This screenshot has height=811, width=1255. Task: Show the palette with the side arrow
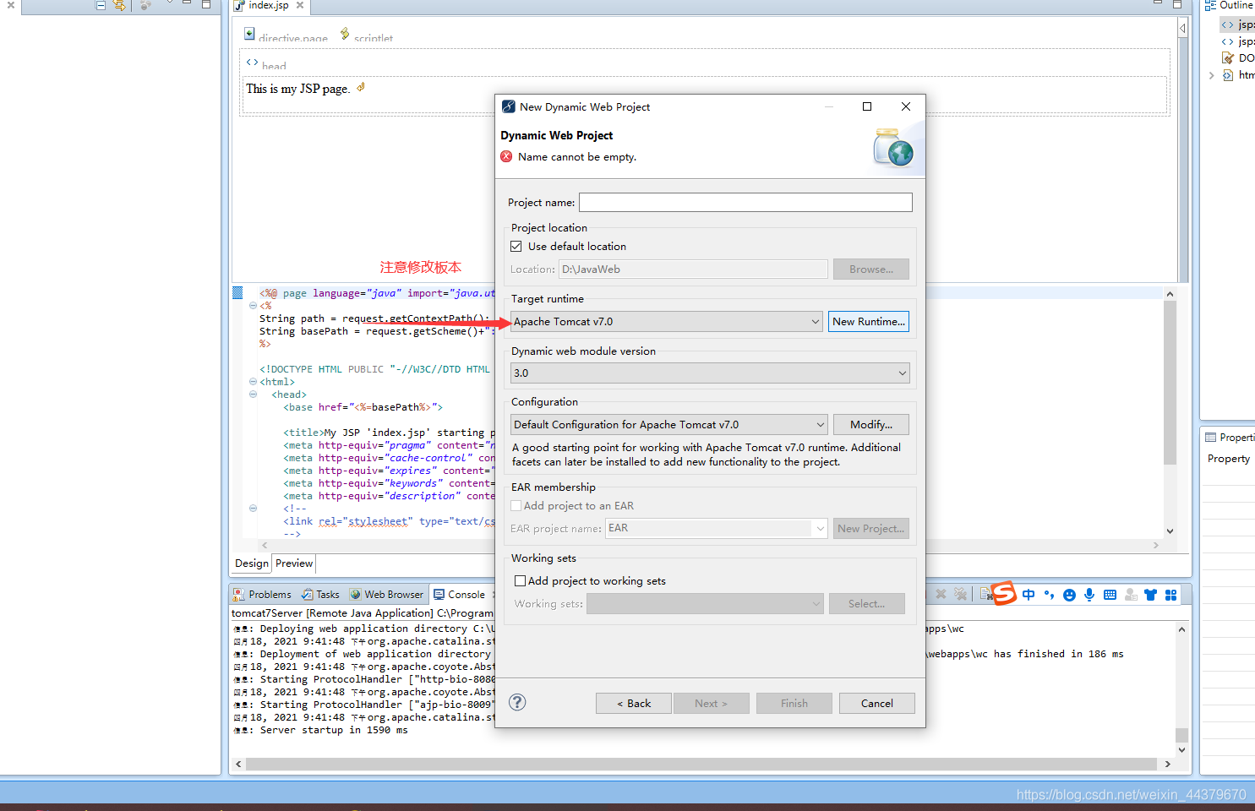click(x=1182, y=28)
